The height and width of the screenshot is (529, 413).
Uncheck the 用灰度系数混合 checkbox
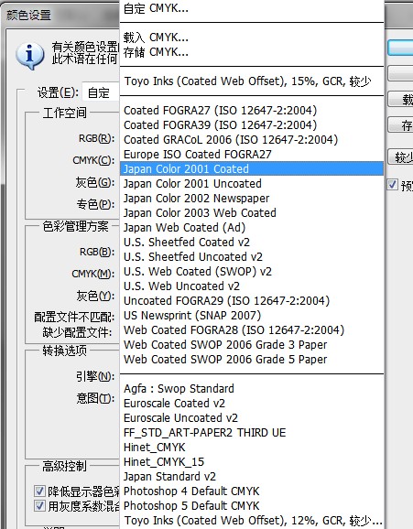(x=39, y=505)
